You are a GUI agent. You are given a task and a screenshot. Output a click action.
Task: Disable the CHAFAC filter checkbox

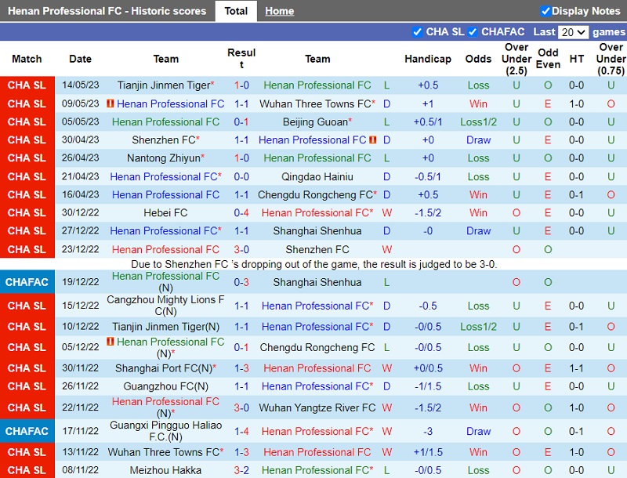click(471, 32)
